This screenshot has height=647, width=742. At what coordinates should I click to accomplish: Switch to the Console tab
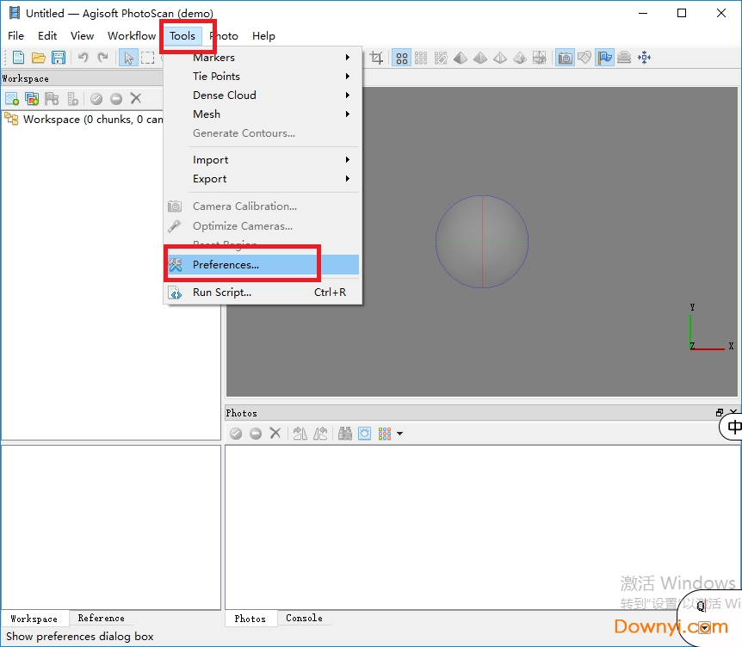click(x=304, y=618)
